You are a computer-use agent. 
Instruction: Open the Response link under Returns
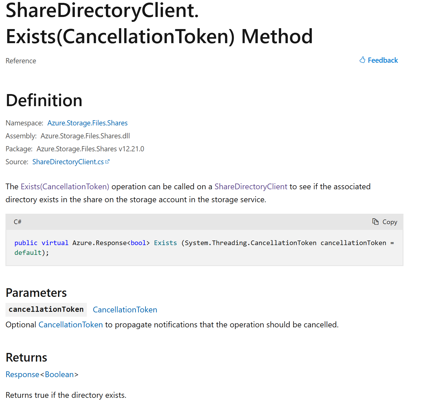(x=22, y=375)
